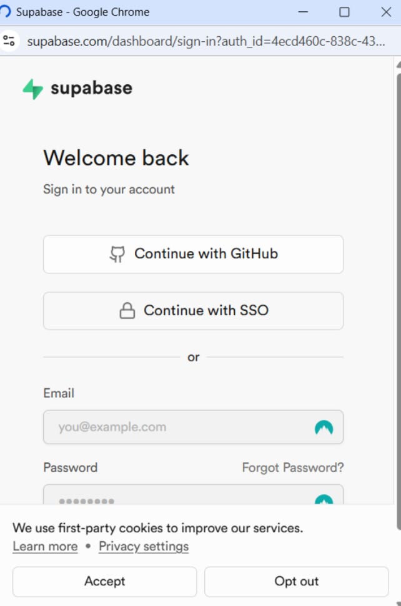This screenshot has width=401, height=606.
Task: Open site information icon in address bar
Action: click(9, 42)
